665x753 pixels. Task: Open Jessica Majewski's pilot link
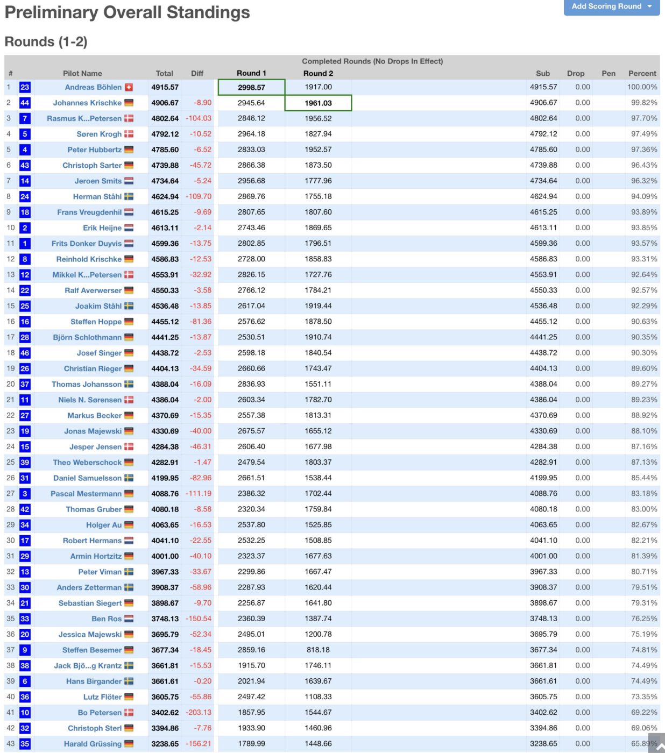pos(90,635)
